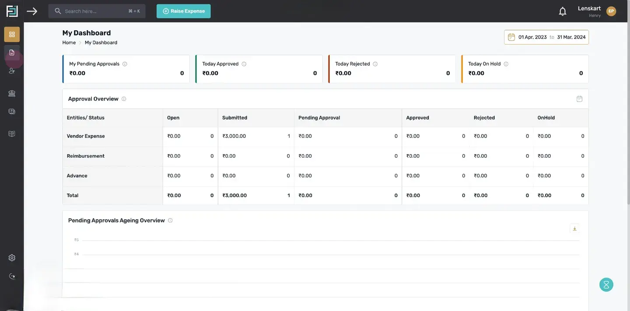Open the dashboard grid icon in sidebar
Viewport: 630px width, 311px height.
point(12,34)
